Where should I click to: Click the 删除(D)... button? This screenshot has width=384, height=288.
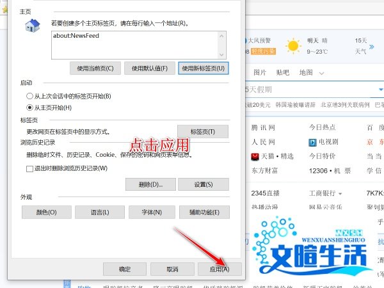150,184
